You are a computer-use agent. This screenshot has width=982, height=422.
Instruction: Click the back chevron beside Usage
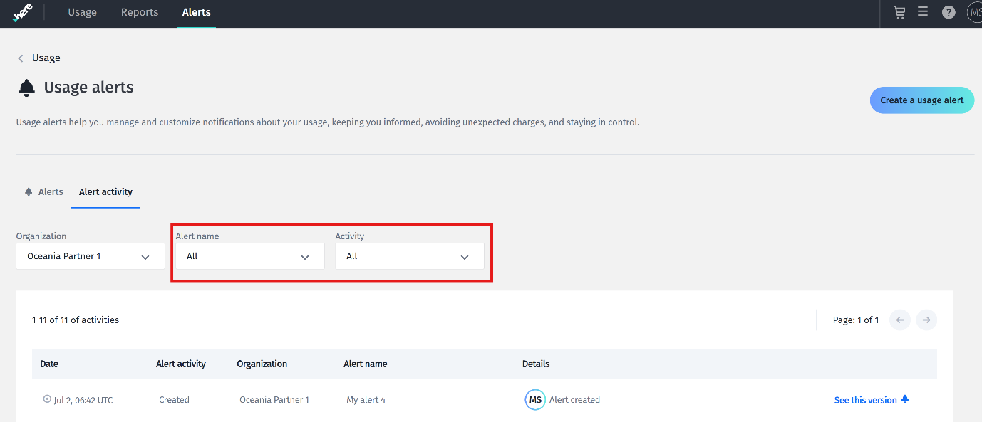click(x=21, y=58)
